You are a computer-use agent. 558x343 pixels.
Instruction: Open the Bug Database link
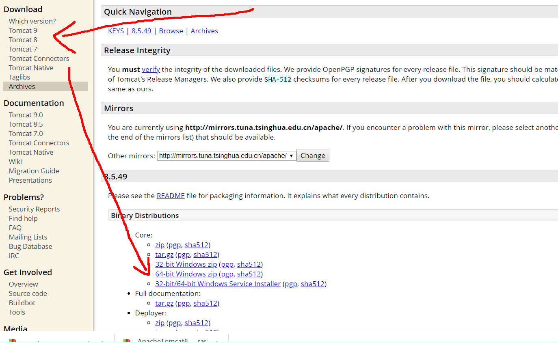30,246
